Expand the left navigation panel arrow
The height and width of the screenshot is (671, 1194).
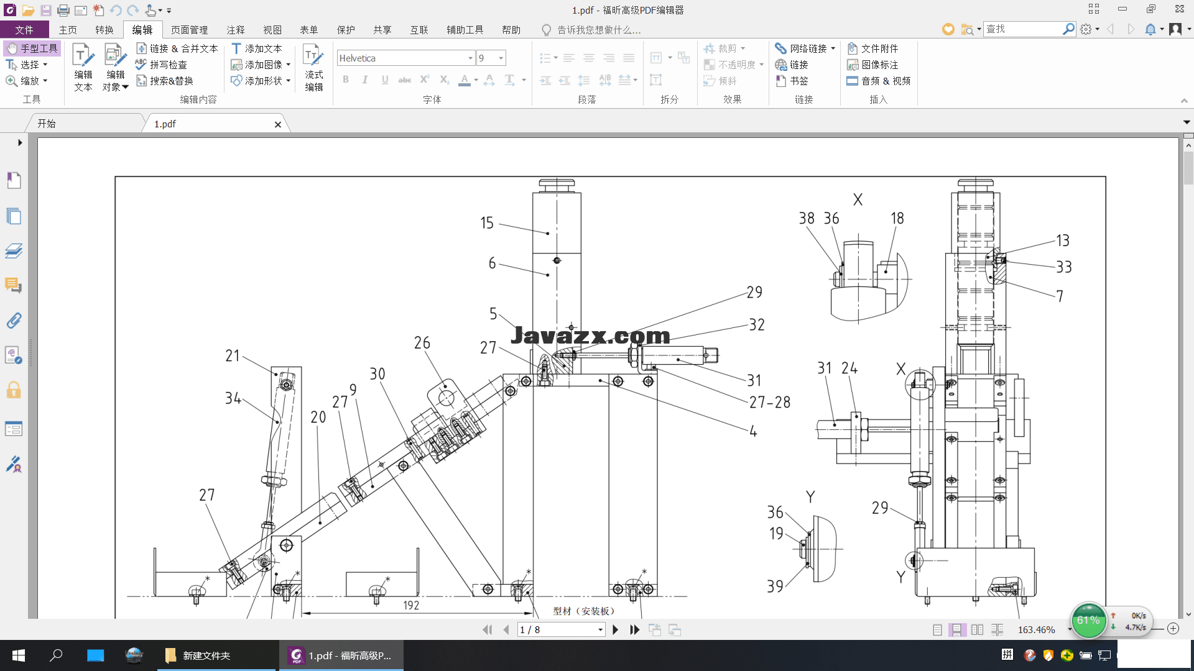pyautogui.click(x=20, y=142)
